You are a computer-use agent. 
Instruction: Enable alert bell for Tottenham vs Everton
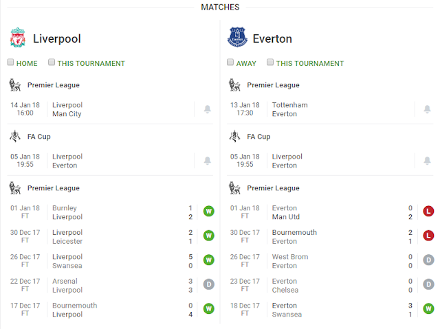click(x=427, y=109)
